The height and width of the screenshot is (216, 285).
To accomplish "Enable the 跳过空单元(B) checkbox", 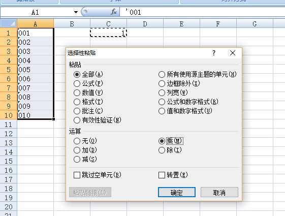I will (x=98, y=175).
